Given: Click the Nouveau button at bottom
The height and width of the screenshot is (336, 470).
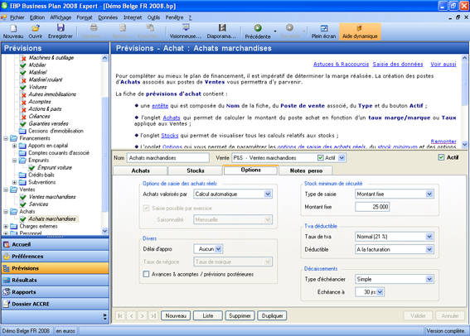Looking at the screenshot, I should (176, 315).
